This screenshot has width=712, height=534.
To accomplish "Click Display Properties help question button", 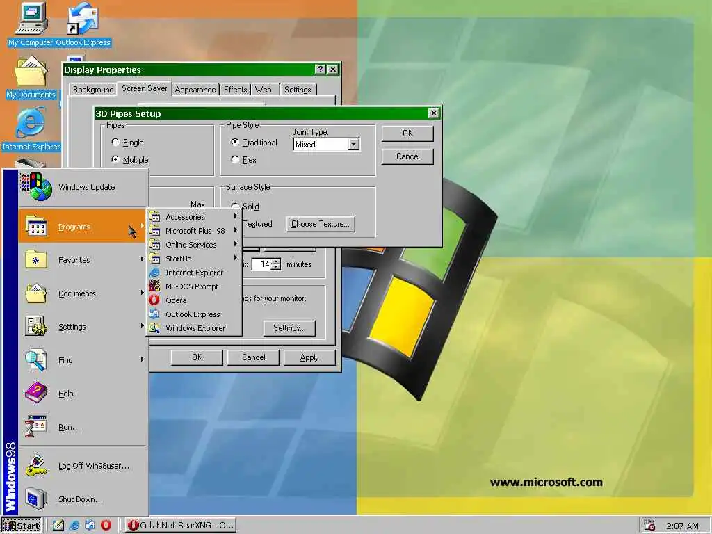I will point(320,69).
